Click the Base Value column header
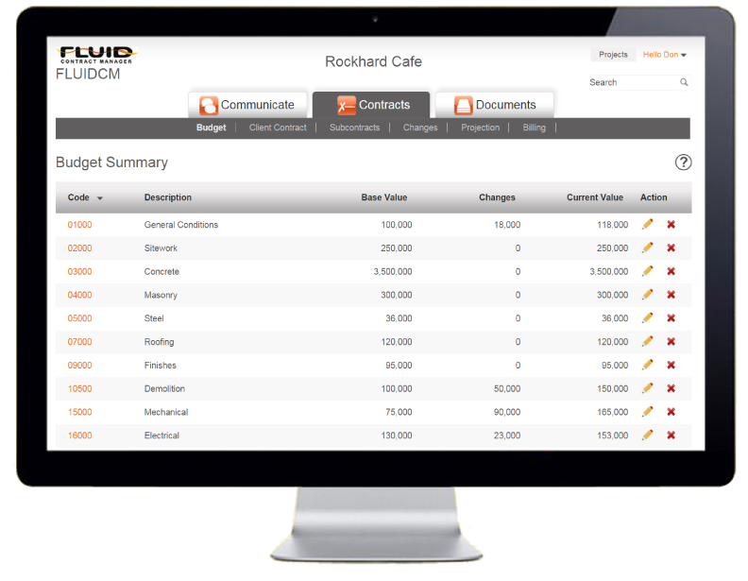The width and height of the screenshot is (748, 581). 384,197
